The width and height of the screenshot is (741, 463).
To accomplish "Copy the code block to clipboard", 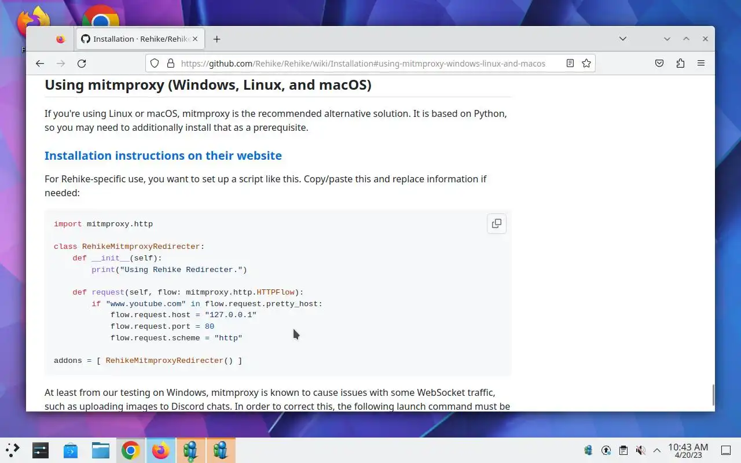I will (x=497, y=224).
